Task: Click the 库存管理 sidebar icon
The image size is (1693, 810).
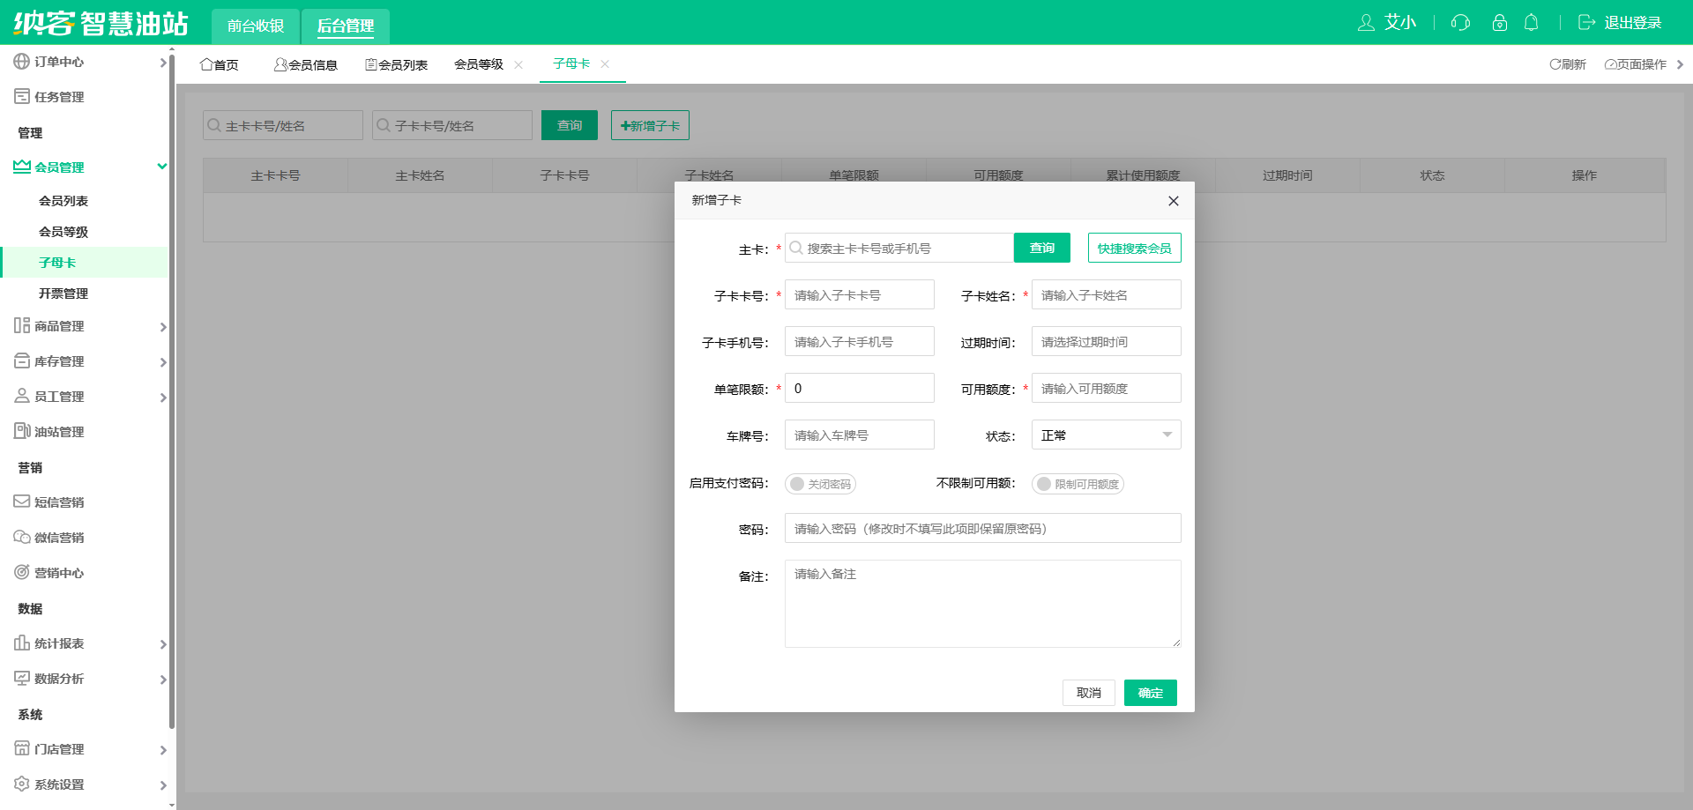Action: point(22,361)
